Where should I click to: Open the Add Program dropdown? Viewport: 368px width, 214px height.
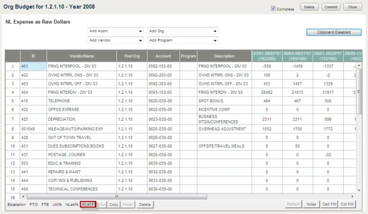(182, 40)
